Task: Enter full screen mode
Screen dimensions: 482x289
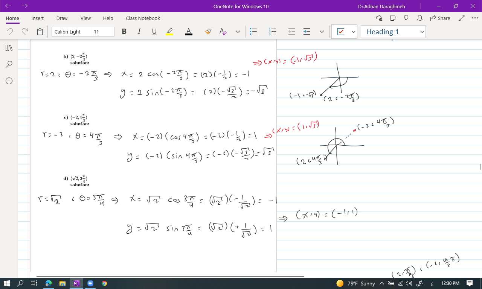Action: point(462,18)
